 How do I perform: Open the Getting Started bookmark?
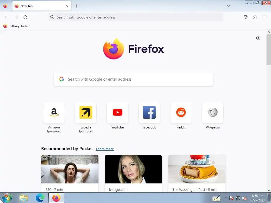(16, 26)
